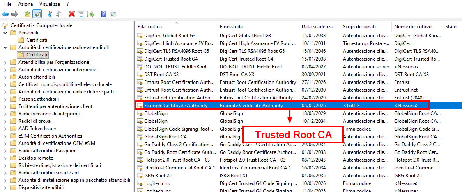Expand Autorità di certificazione intermedie node
The height and width of the screenshot is (192, 462).
pyautogui.click(x=5, y=70)
